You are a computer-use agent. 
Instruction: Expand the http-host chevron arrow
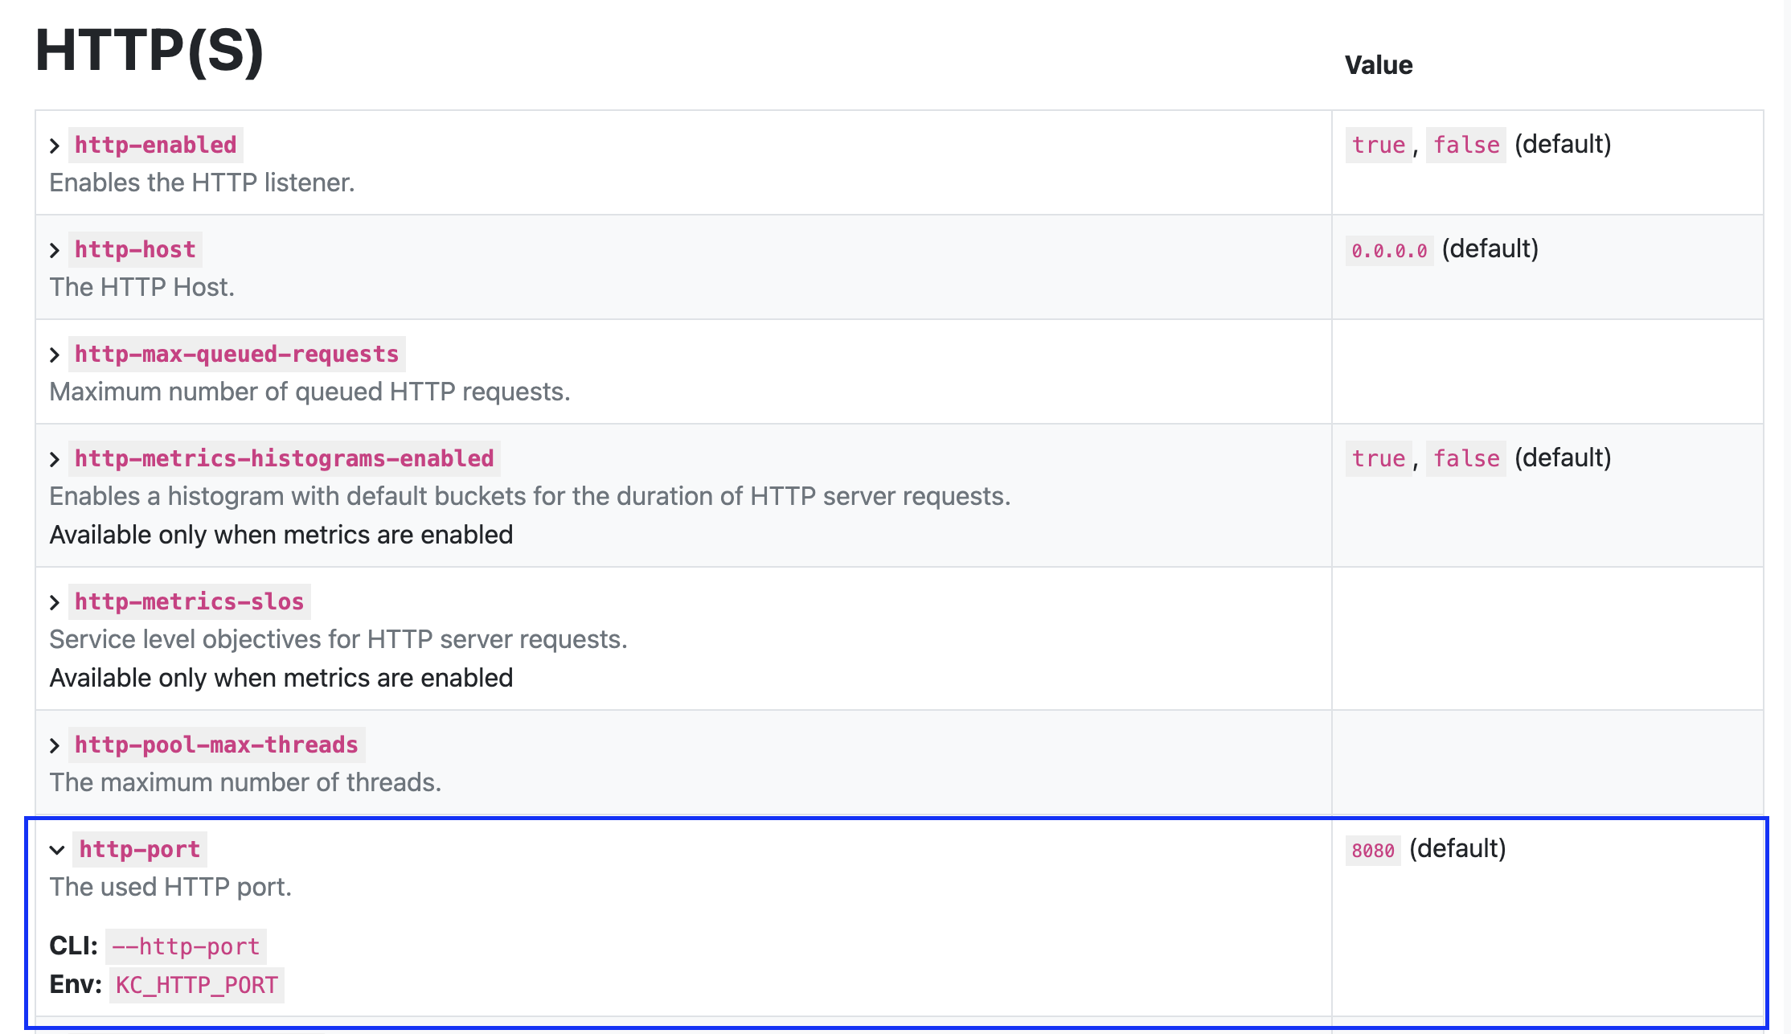pyautogui.click(x=55, y=250)
